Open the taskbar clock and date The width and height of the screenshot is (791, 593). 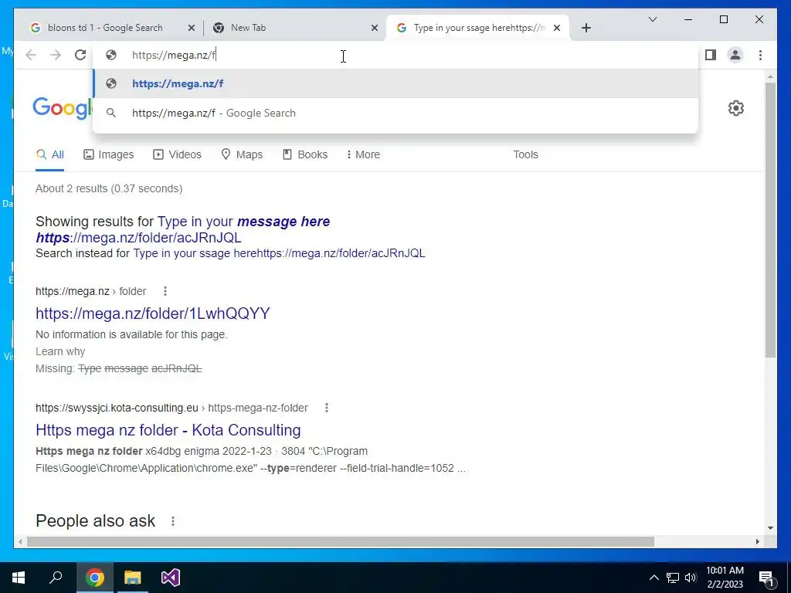(725, 578)
